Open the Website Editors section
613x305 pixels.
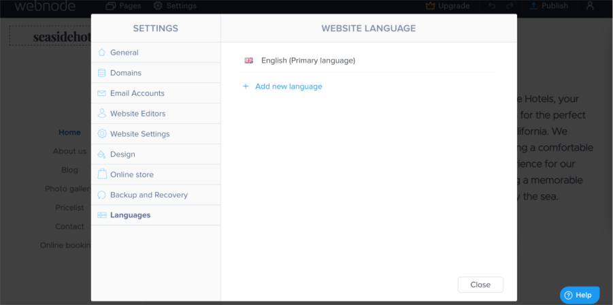156,114
